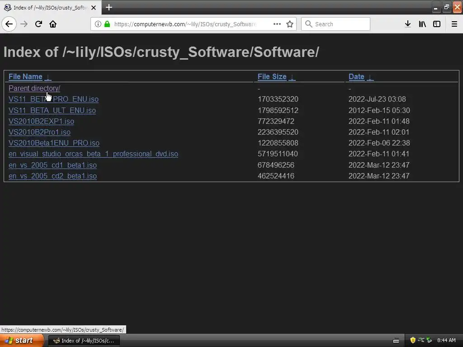Screen dimensions: 463x347
Task: Download en_vs_2005_cd1_beta1.iso
Action: (x=52, y=165)
